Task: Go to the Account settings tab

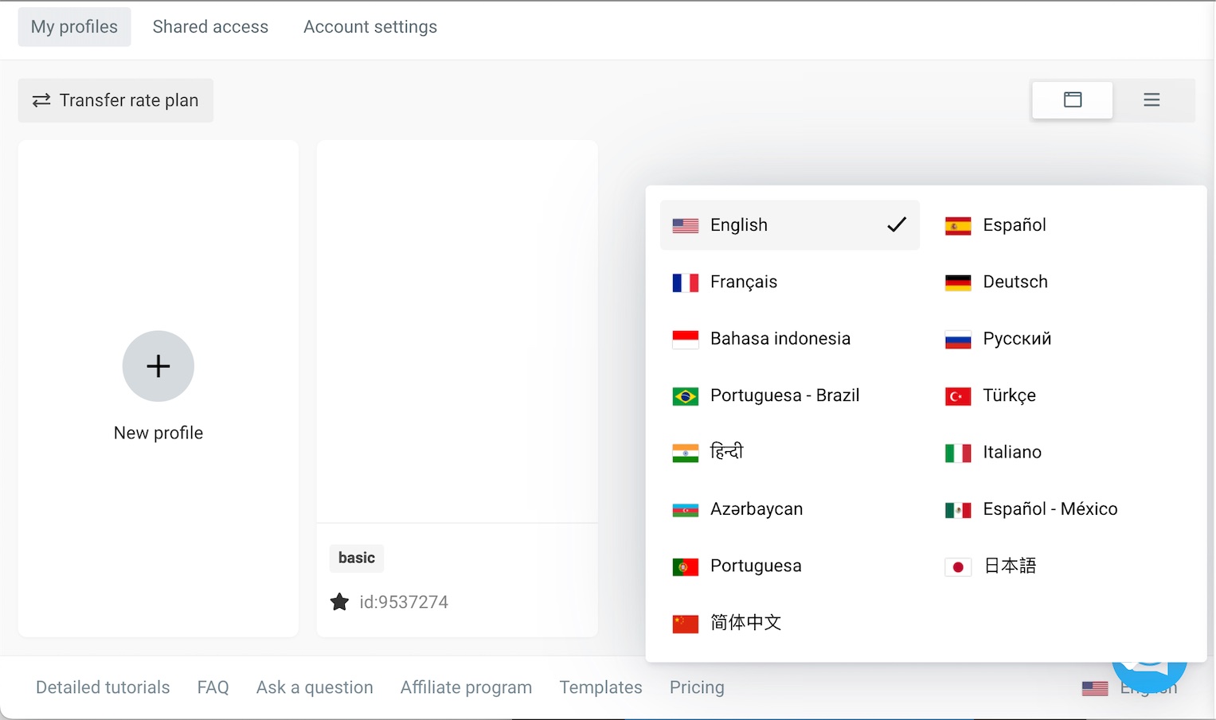Action: click(370, 27)
